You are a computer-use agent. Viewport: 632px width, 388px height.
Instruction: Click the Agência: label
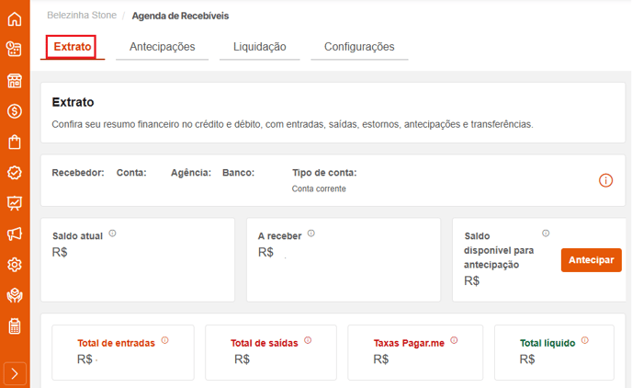pos(191,173)
